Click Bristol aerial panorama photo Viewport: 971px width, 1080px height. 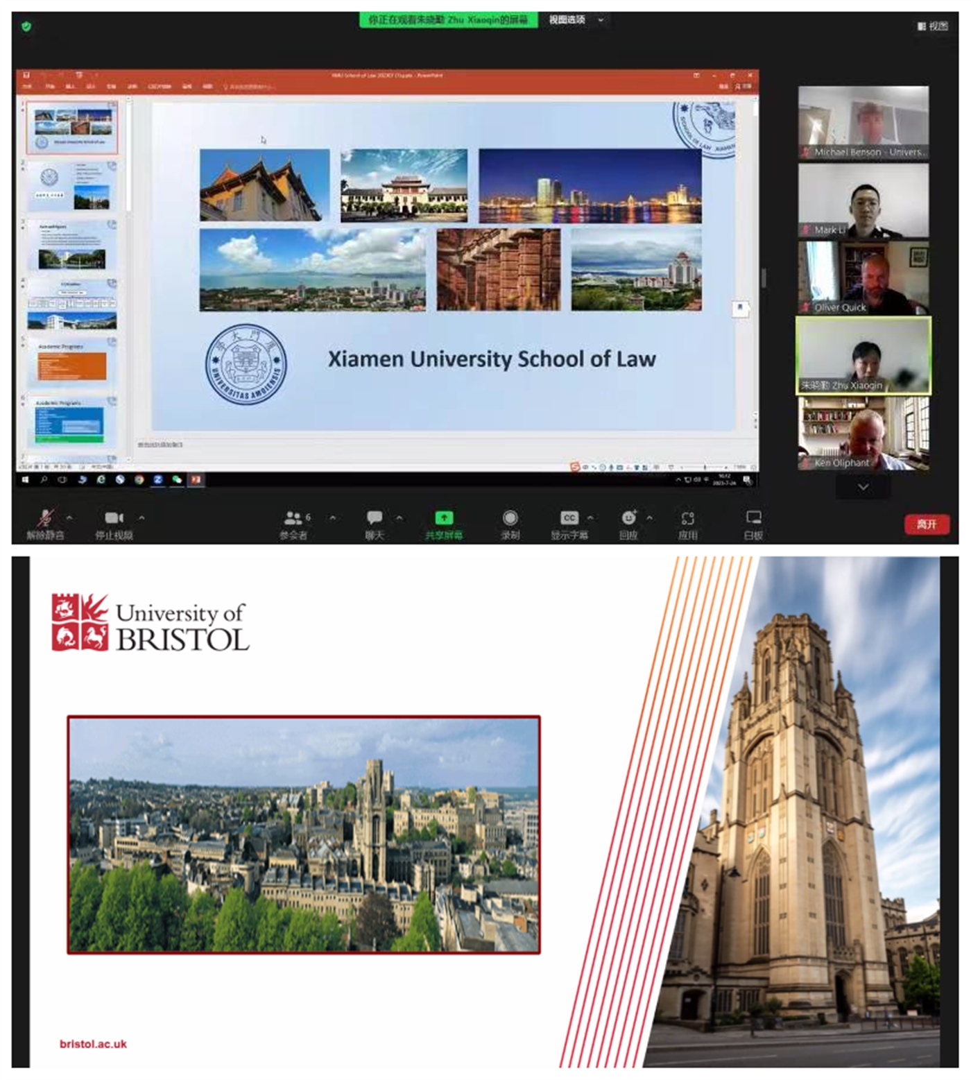pyautogui.click(x=304, y=834)
